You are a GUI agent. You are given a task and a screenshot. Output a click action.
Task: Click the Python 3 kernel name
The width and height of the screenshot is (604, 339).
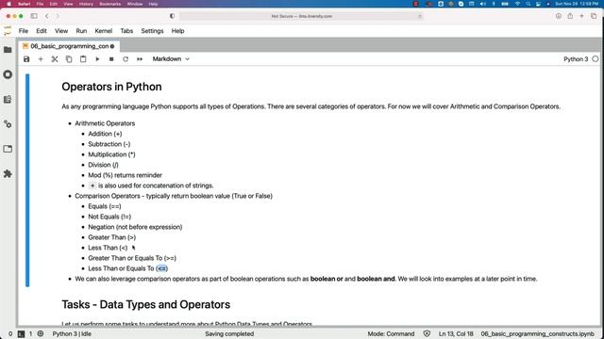click(576, 59)
